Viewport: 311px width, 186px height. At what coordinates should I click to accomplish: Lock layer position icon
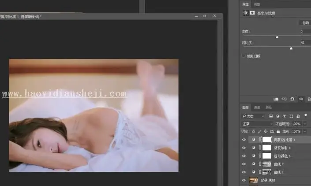click(266, 131)
